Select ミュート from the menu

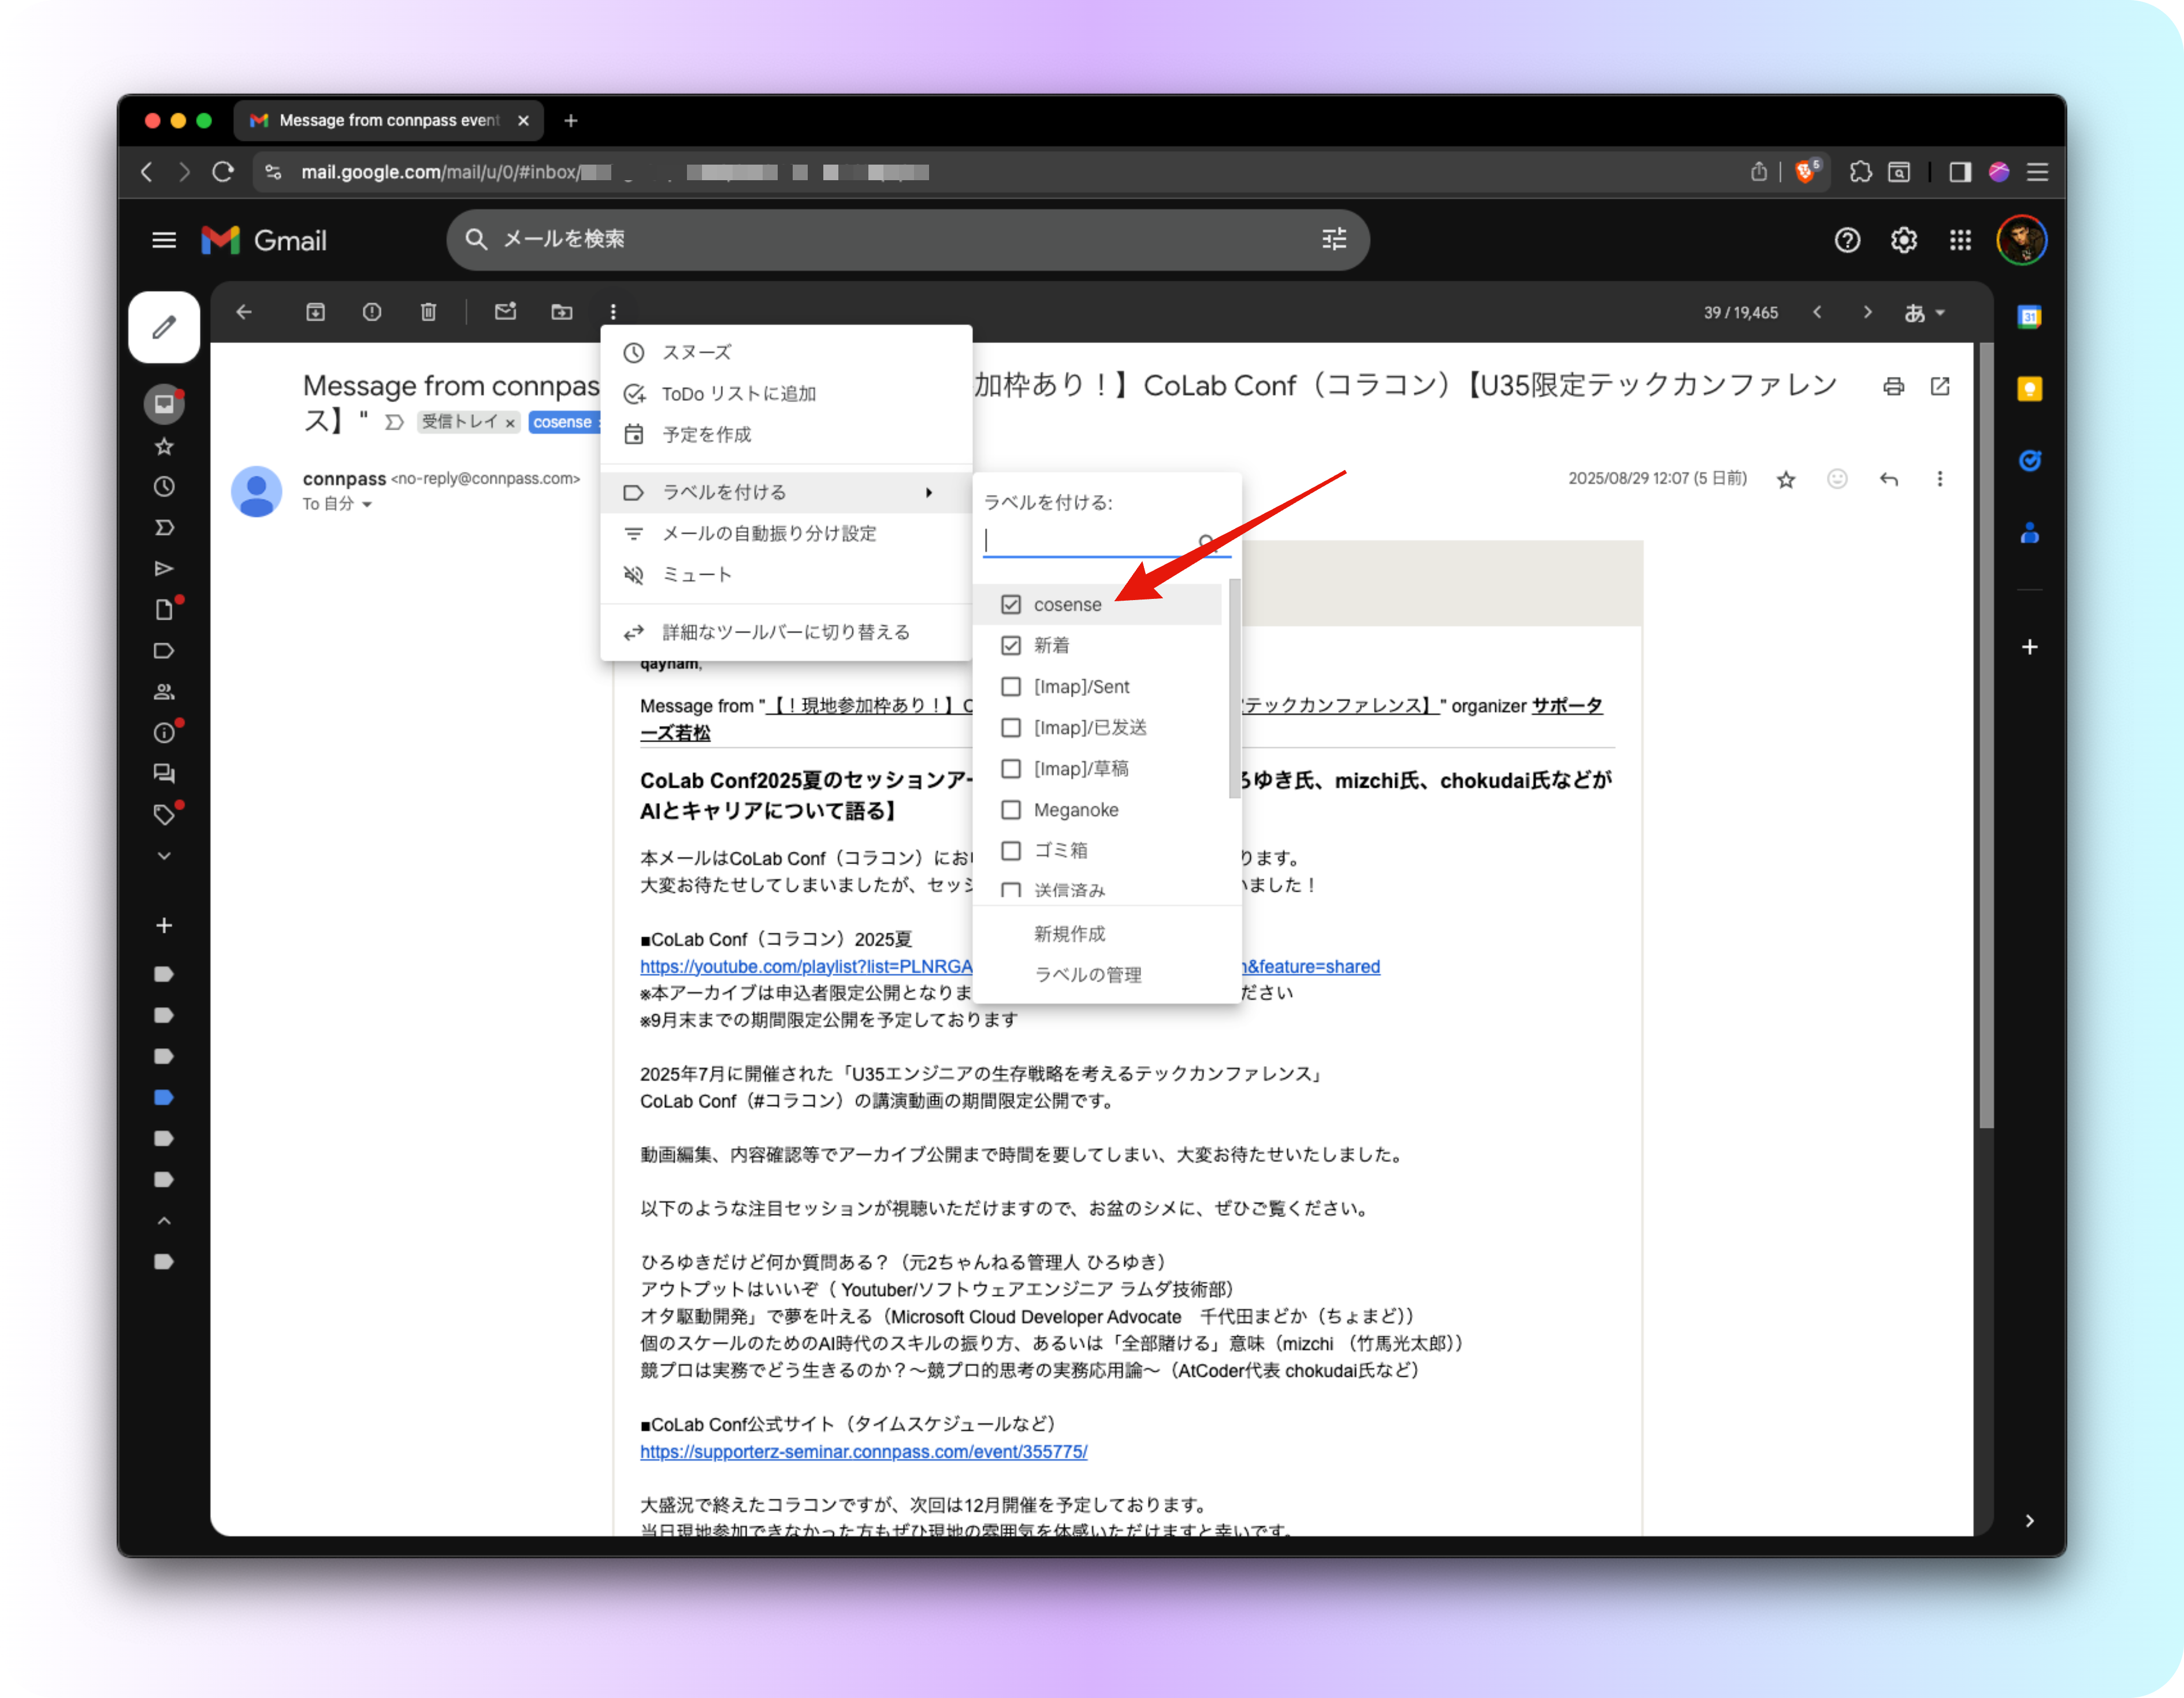pyautogui.click(x=786, y=575)
